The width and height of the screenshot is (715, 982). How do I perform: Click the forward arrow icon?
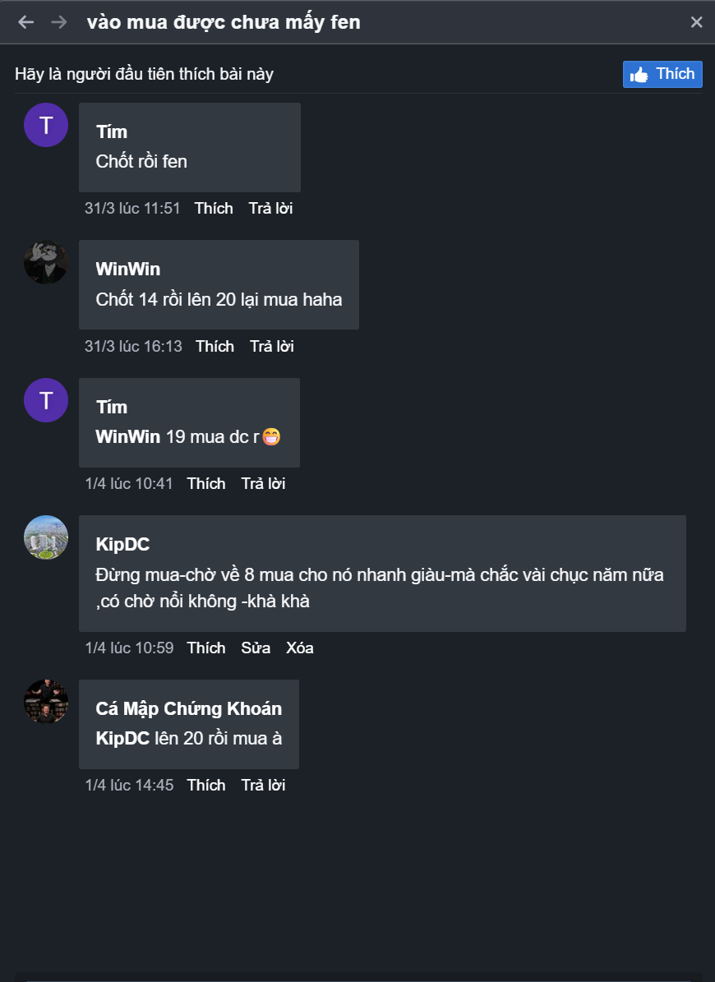[59, 22]
